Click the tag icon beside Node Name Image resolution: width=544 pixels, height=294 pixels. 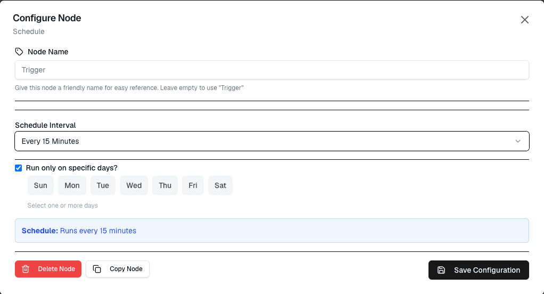(19, 52)
